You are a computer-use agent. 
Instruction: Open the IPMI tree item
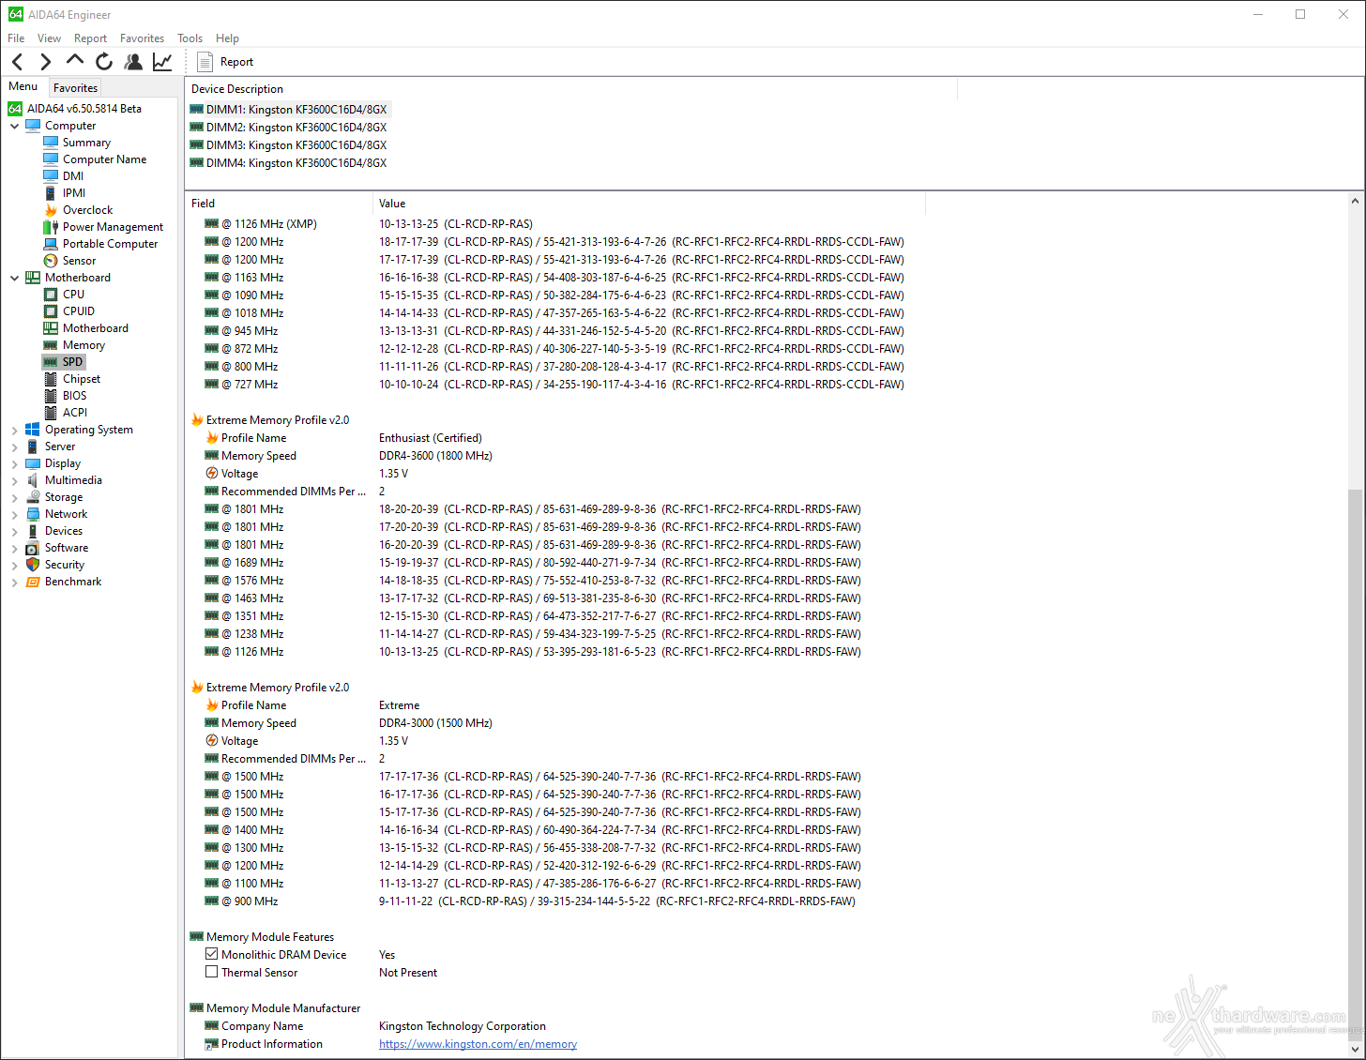74,193
